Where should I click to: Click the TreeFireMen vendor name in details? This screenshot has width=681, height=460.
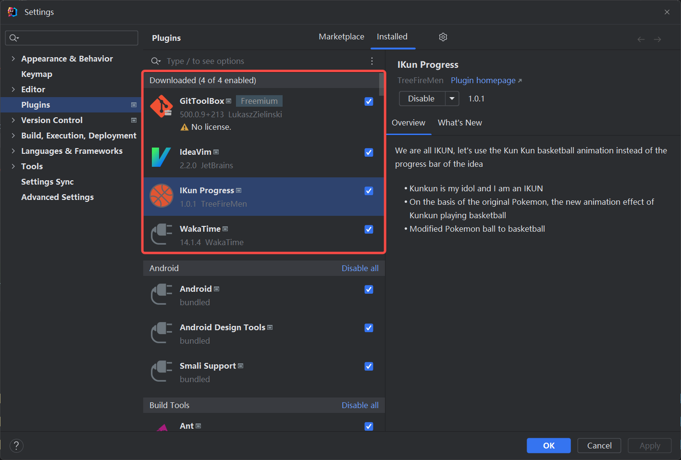[421, 80]
